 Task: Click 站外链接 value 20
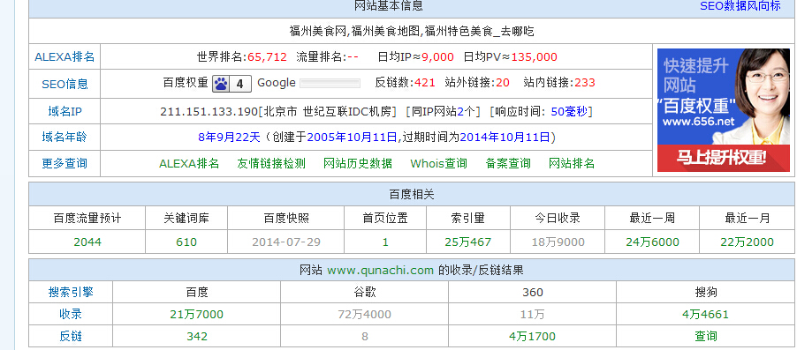click(503, 83)
